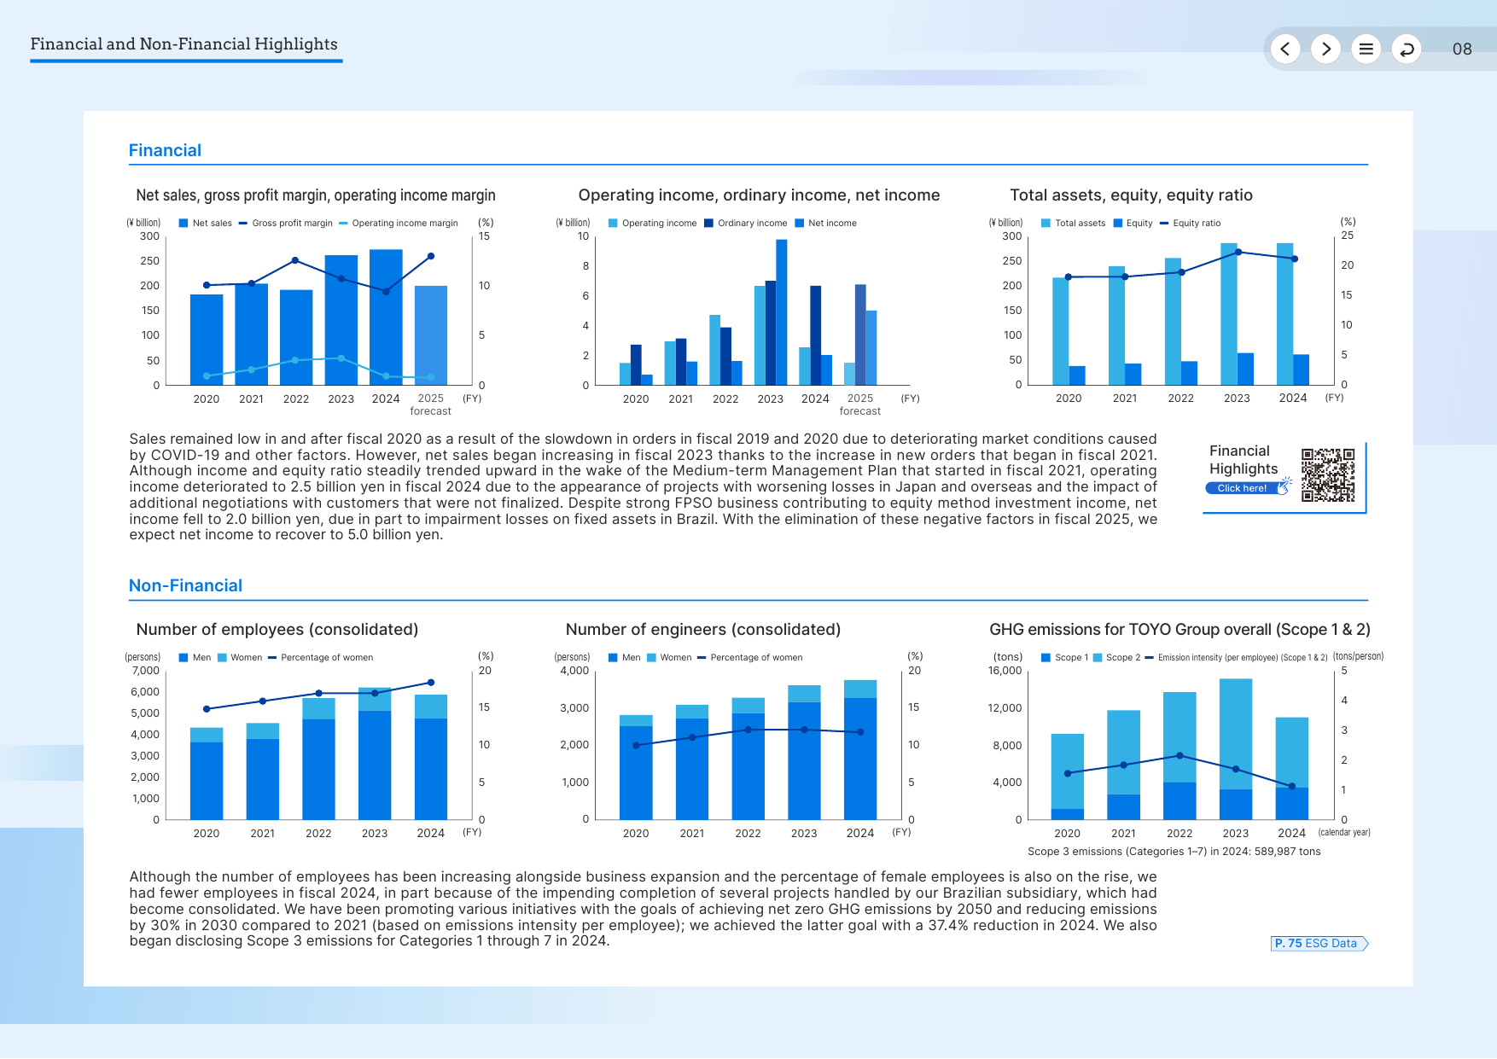Viewport: 1497px width, 1059px height.
Task: Click 'Scope 1' legend label
Action: 1071,658
